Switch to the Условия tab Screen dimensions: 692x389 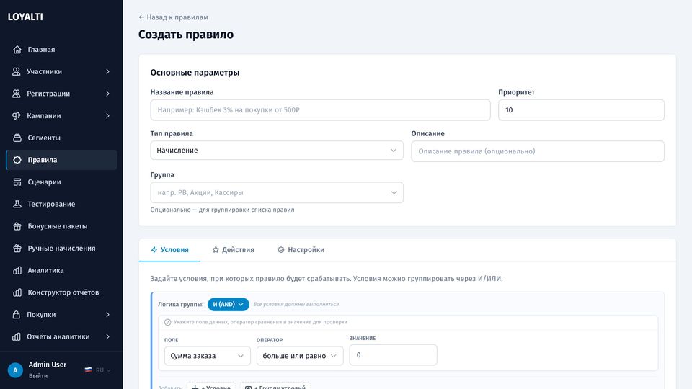pos(169,250)
